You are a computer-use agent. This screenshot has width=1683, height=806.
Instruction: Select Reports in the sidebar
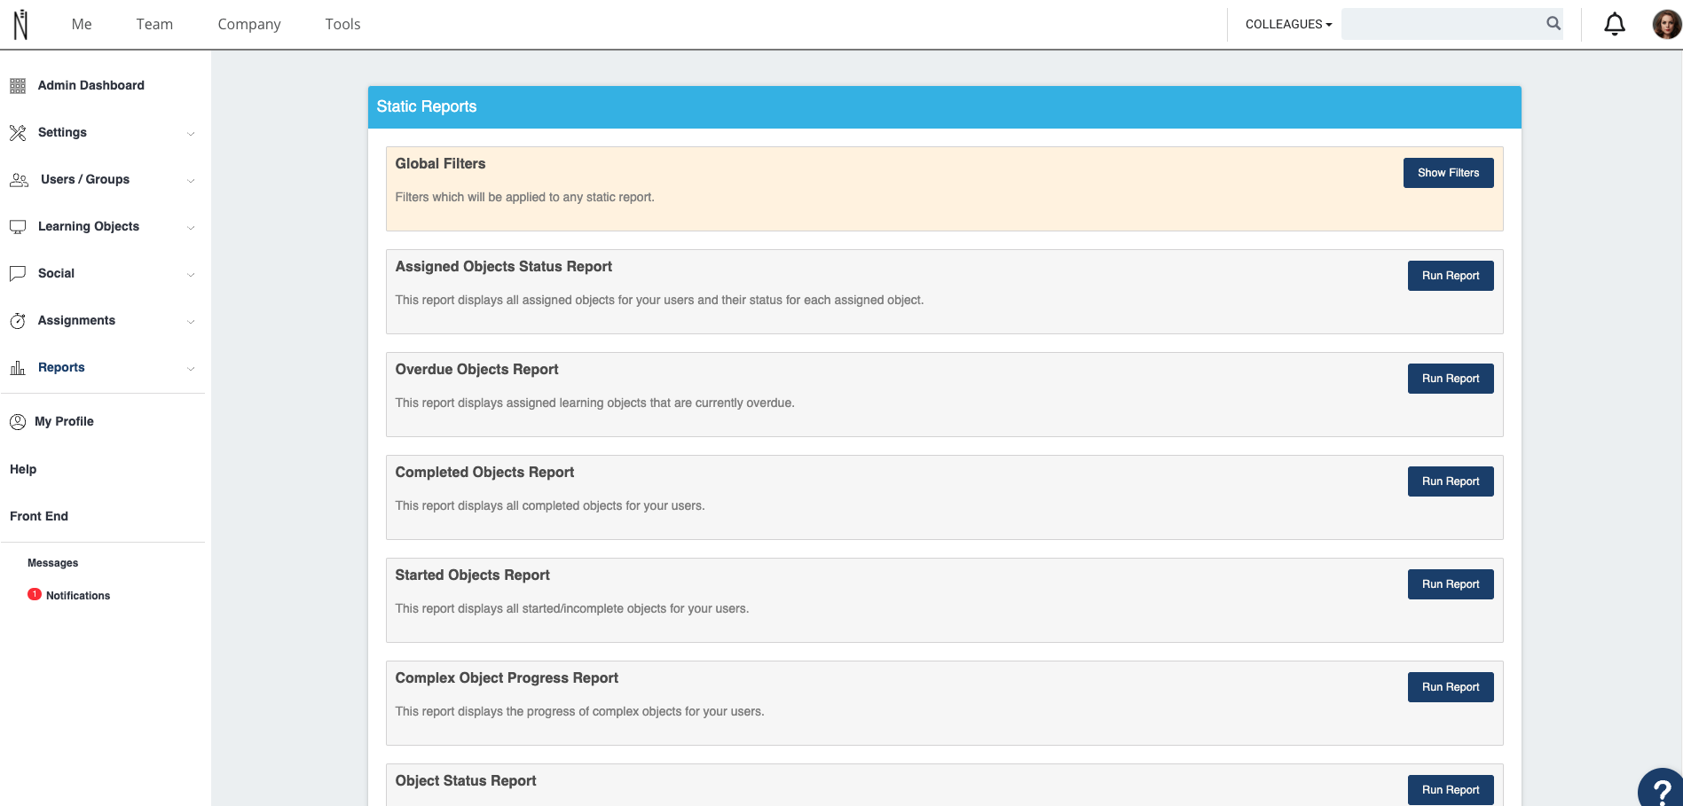[61, 367]
